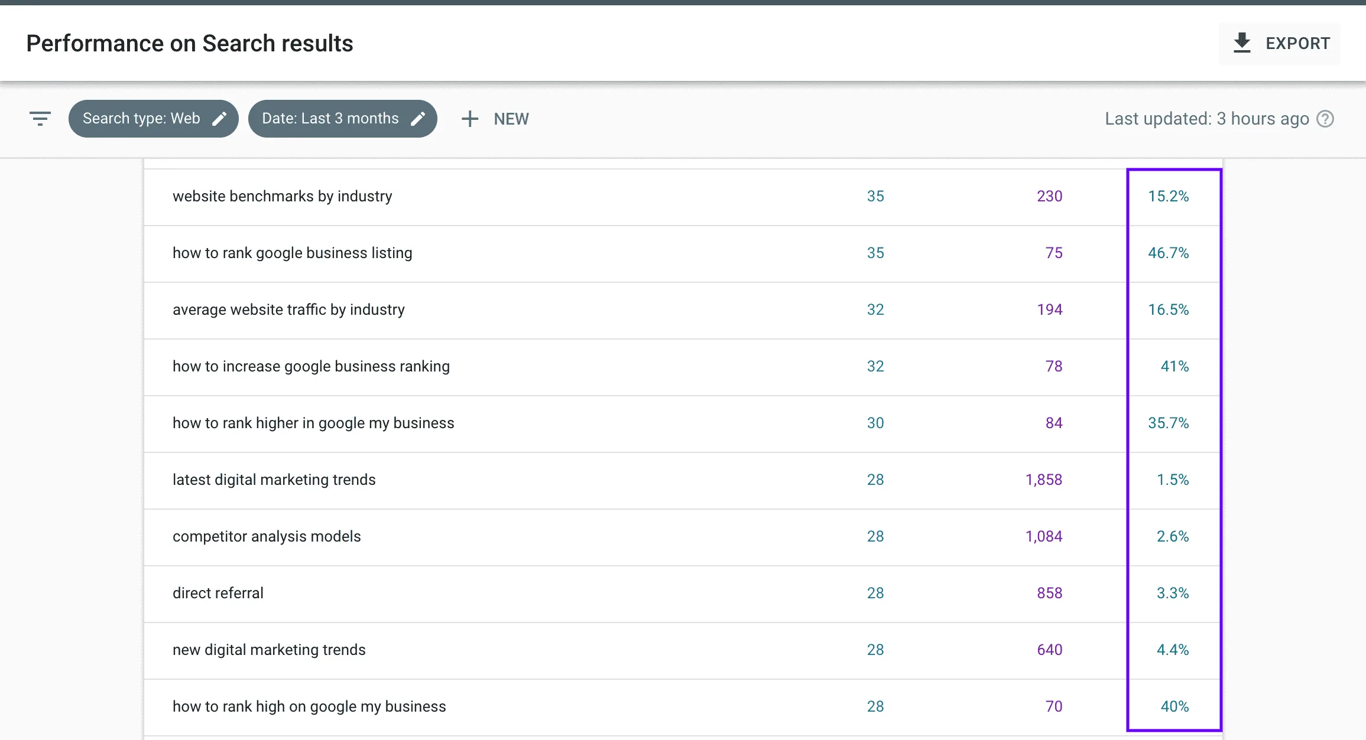Viewport: 1366px width, 740px height.
Task: Edit Search type pencil icon
Action: tap(219, 119)
